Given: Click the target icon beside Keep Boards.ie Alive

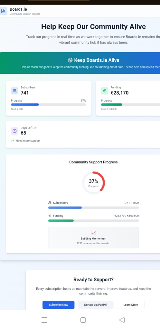Looking at the screenshot, I should tap(70, 60).
